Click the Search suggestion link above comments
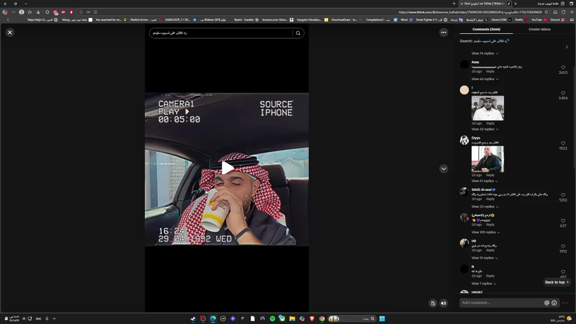The height and width of the screenshot is (324, 576). [491, 41]
